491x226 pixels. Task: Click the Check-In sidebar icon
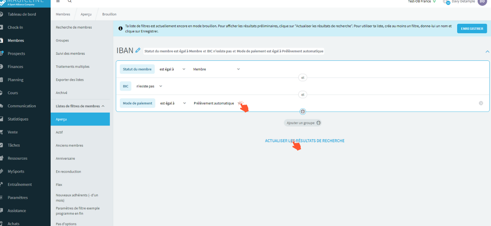[x=1, y=27]
